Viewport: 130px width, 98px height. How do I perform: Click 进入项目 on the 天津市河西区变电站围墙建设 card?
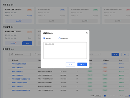pyautogui.click(x=84, y=21)
